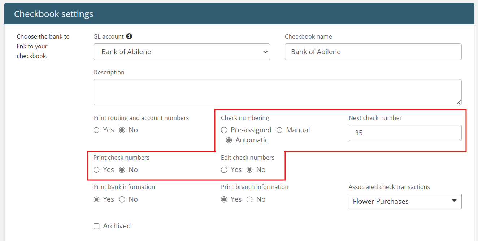Open the GL account dropdown
This screenshot has height=241, width=478.
182,52
